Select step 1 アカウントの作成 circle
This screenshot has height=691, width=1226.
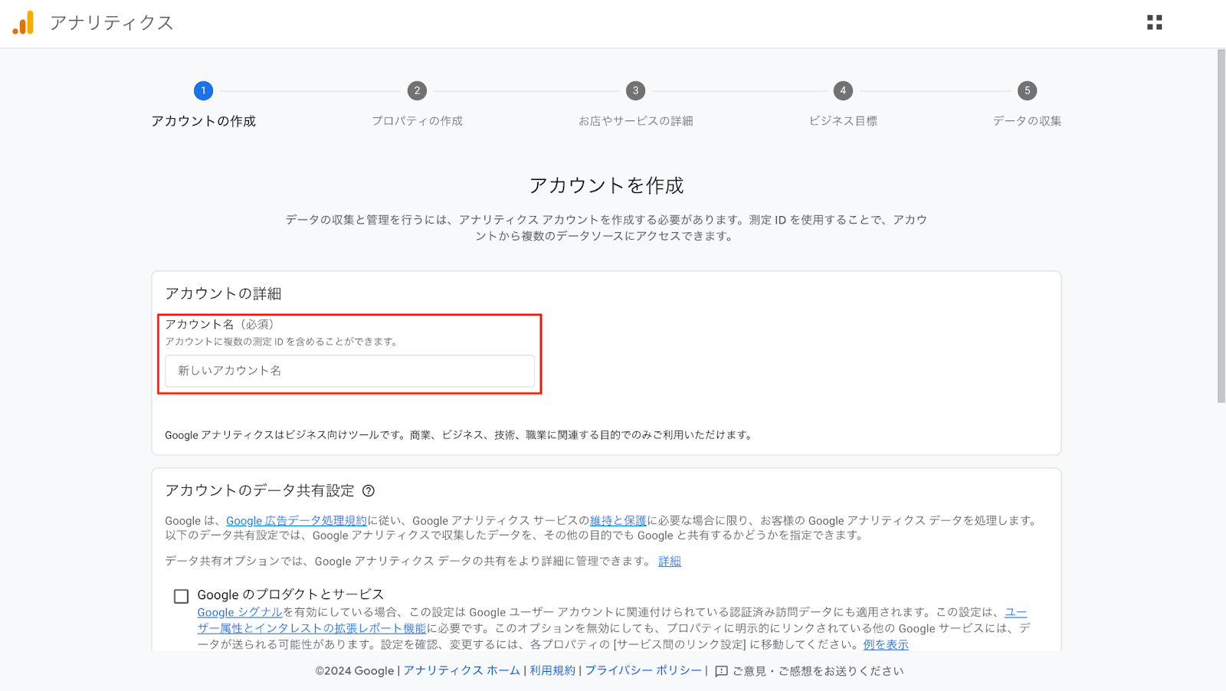click(x=203, y=90)
